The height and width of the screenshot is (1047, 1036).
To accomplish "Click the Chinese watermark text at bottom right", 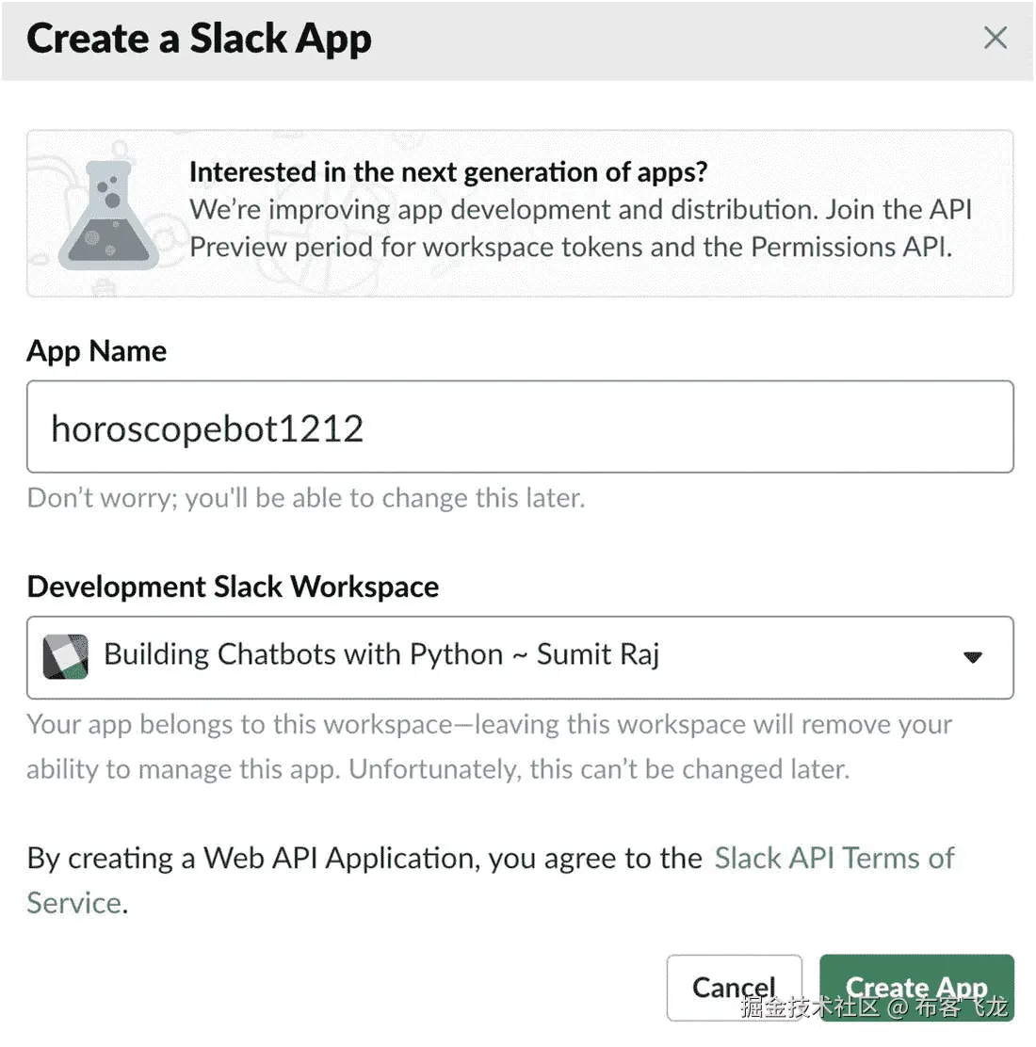I will click(873, 1008).
